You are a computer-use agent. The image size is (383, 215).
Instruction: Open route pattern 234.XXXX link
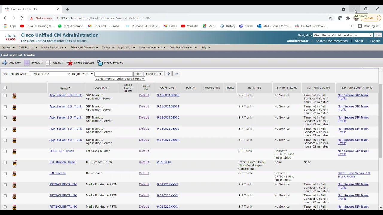tap(164, 162)
